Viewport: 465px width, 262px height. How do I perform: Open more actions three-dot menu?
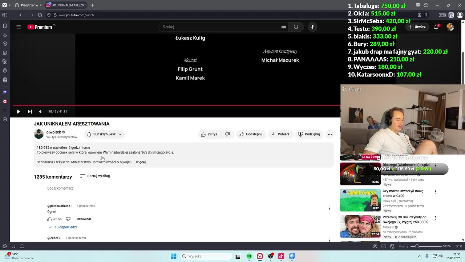click(x=330, y=134)
